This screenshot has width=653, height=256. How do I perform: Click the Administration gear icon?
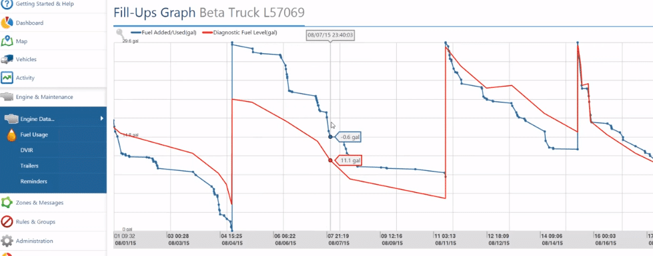point(6,241)
